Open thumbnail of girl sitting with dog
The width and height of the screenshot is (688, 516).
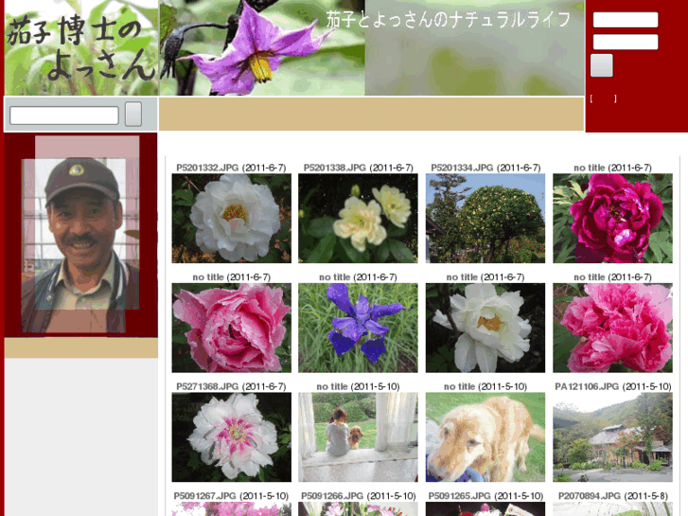pos(358,437)
